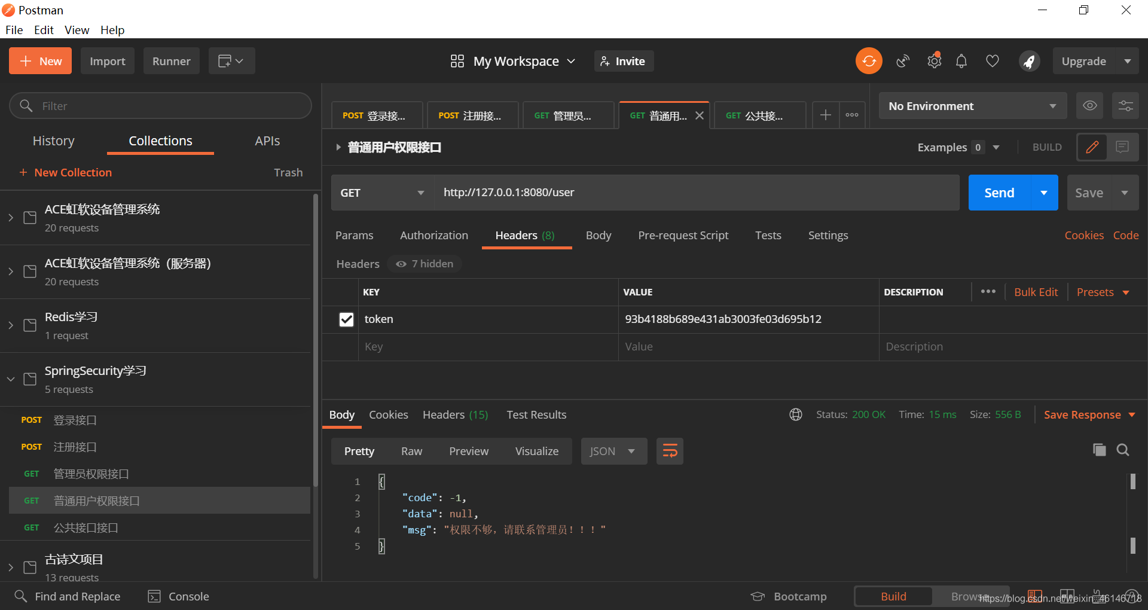Click the sidebar Filter field
Image resolution: width=1148 pixels, height=610 pixels.
coord(160,106)
